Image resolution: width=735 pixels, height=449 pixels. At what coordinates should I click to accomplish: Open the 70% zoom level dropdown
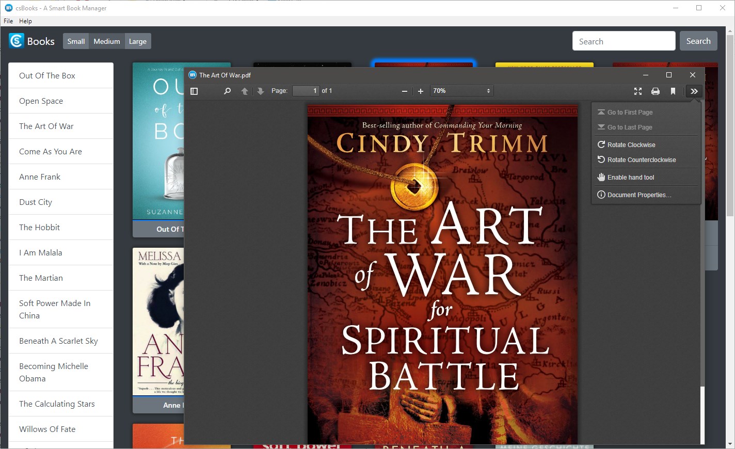462,91
